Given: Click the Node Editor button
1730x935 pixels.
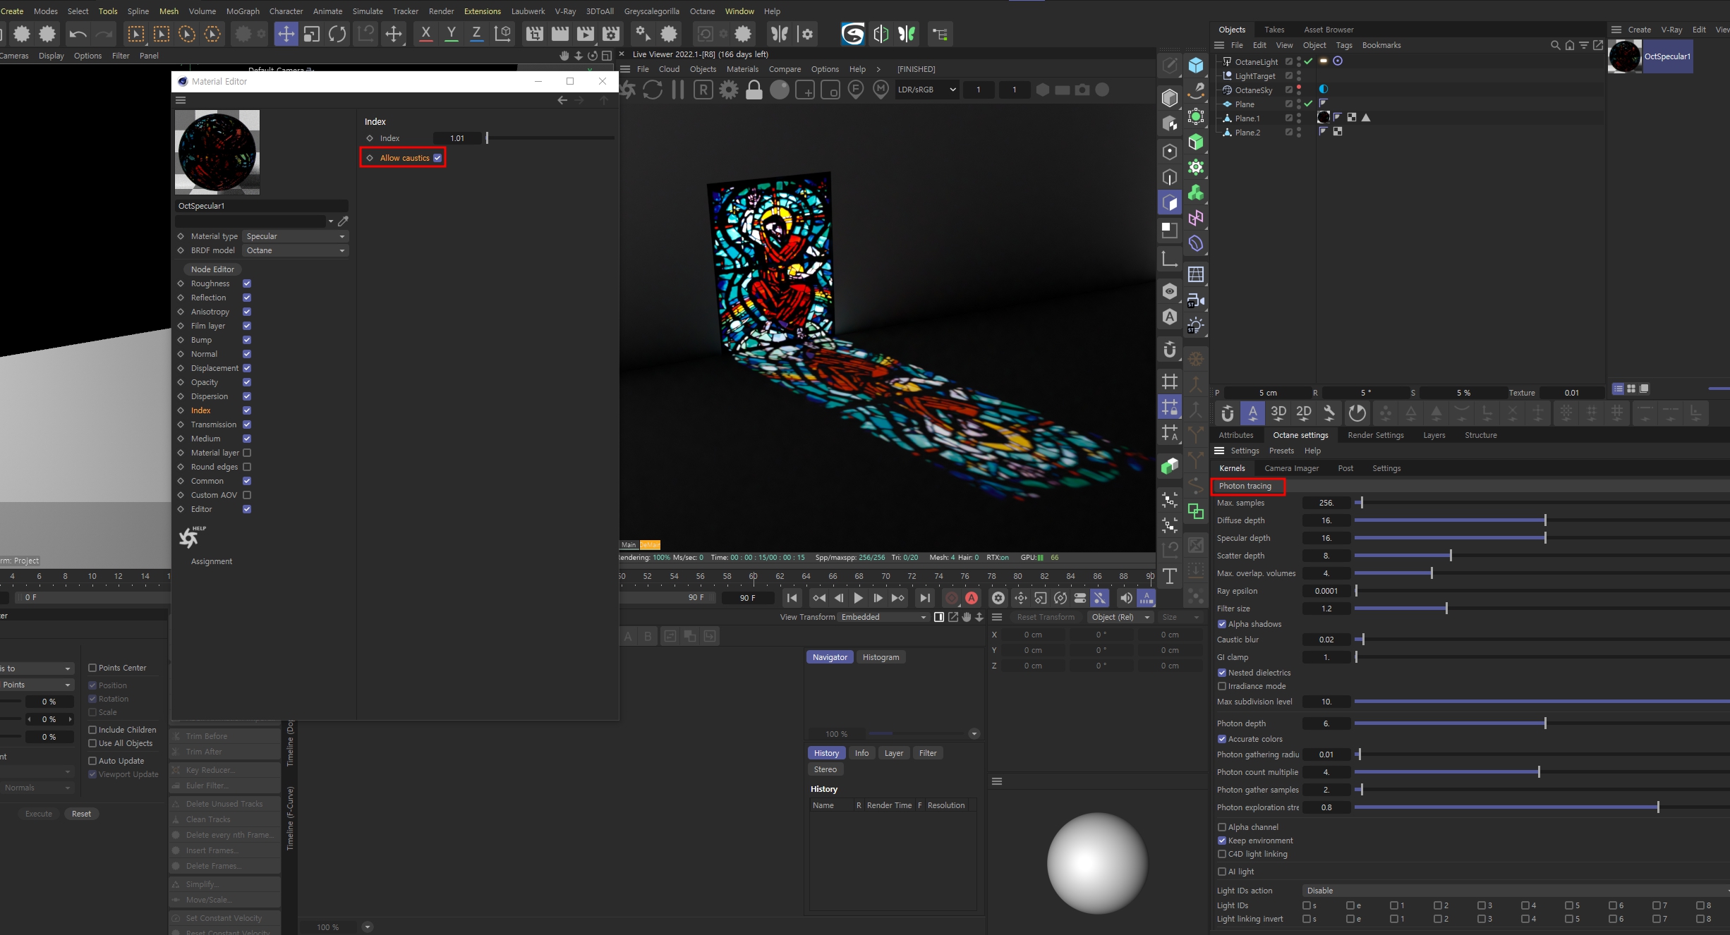Looking at the screenshot, I should click(212, 269).
